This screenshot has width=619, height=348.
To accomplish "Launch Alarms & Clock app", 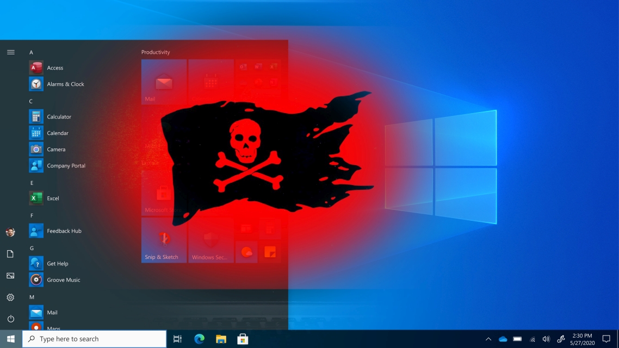I will coord(65,84).
